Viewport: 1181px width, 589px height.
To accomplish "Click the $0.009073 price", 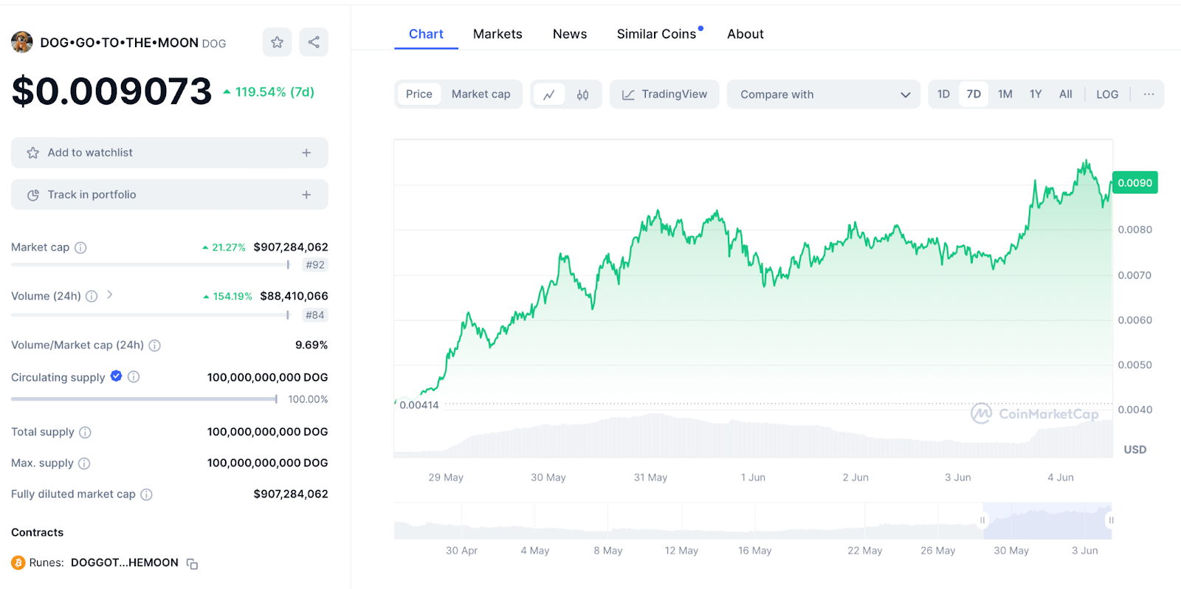I will click(x=111, y=92).
